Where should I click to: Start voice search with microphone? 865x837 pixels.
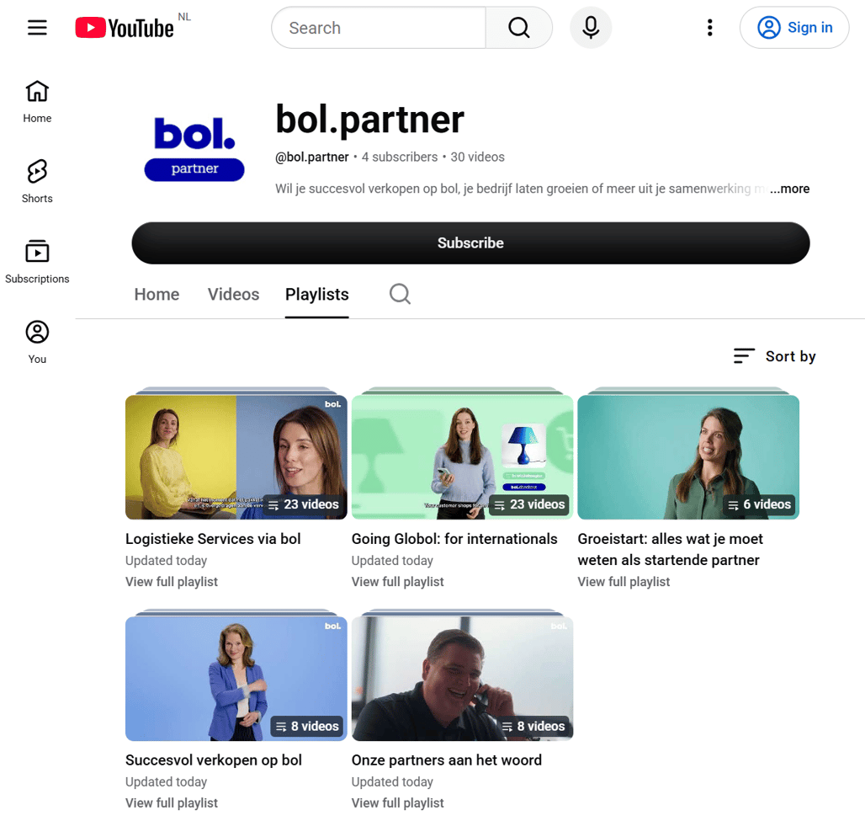[591, 28]
